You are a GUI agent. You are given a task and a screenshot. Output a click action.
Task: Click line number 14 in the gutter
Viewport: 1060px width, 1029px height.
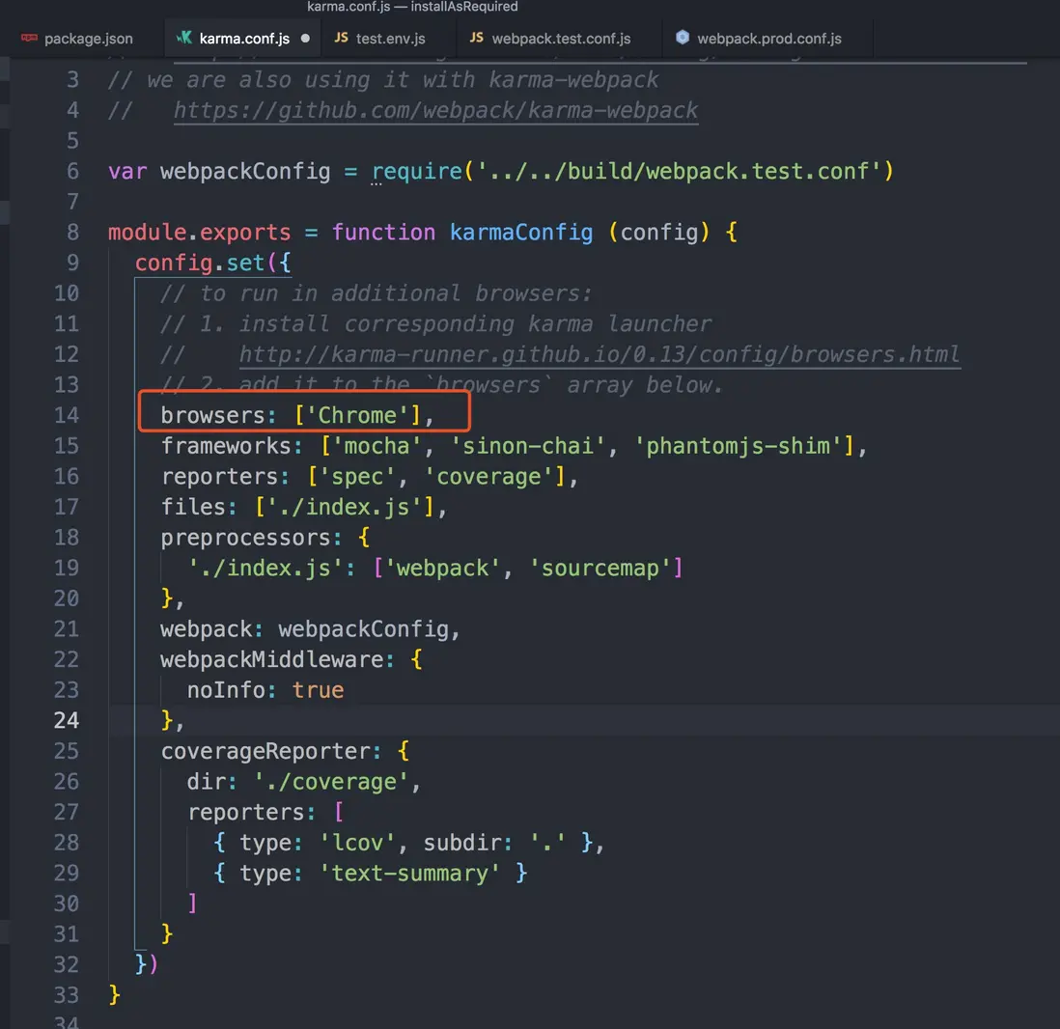(67, 415)
